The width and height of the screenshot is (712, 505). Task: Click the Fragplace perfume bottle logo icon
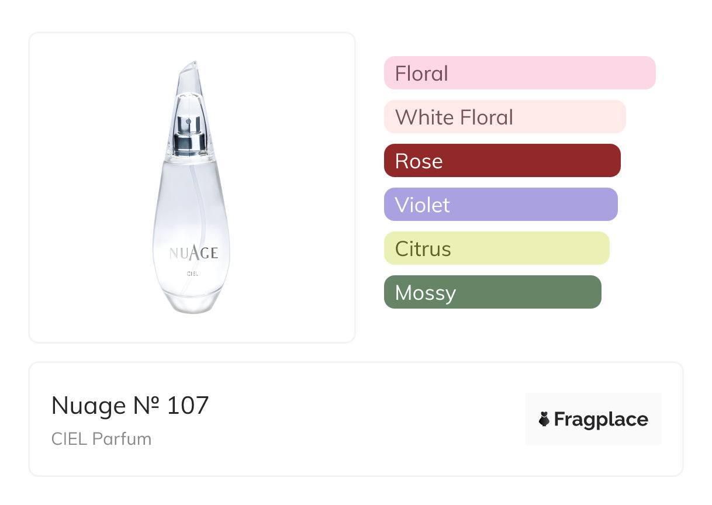pyautogui.click(x=544, y=419)
